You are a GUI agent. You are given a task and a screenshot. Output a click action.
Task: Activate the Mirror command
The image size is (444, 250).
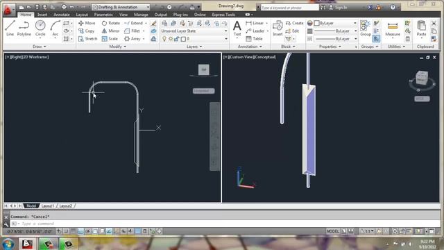tap(110, 31)
